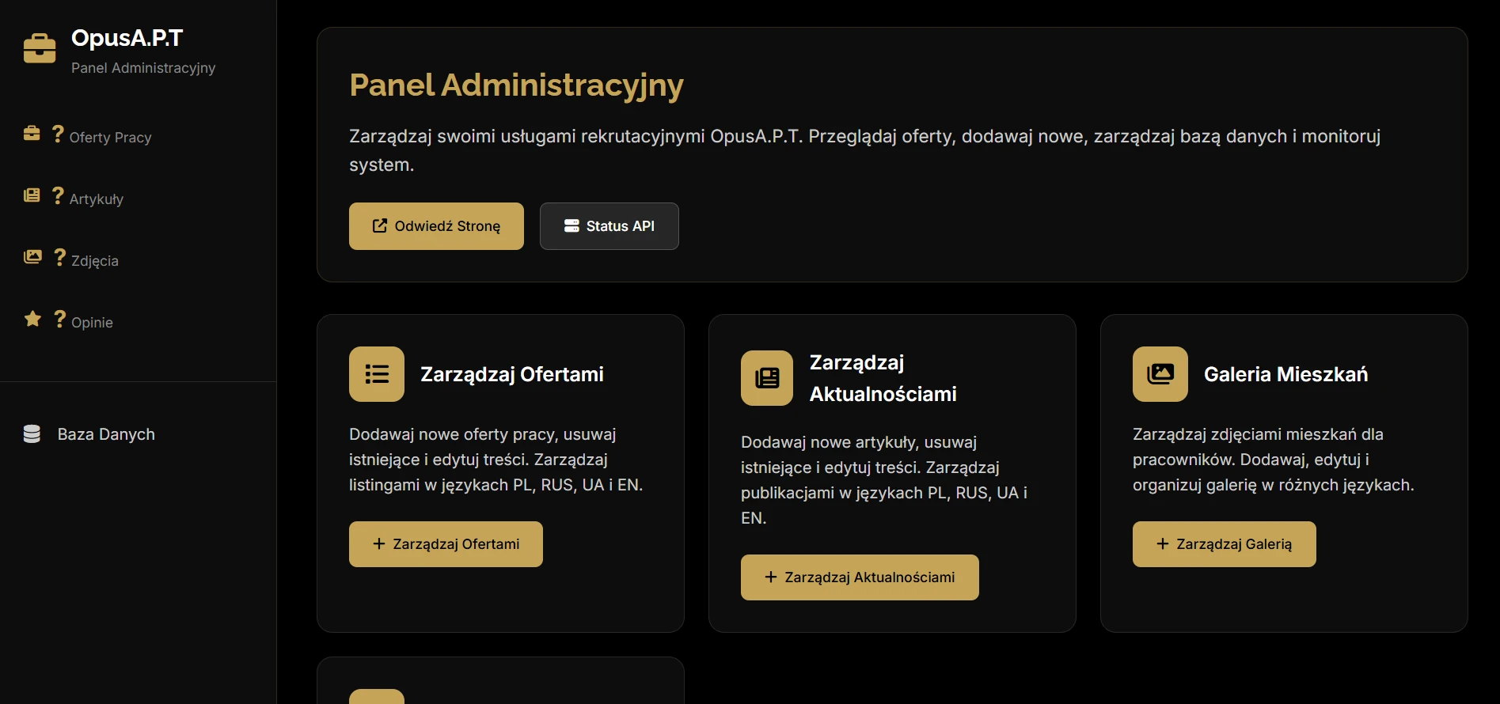Viewport: 1500px width, 704px height.
Task: Click the Status API button
Action: pos(609,226)
